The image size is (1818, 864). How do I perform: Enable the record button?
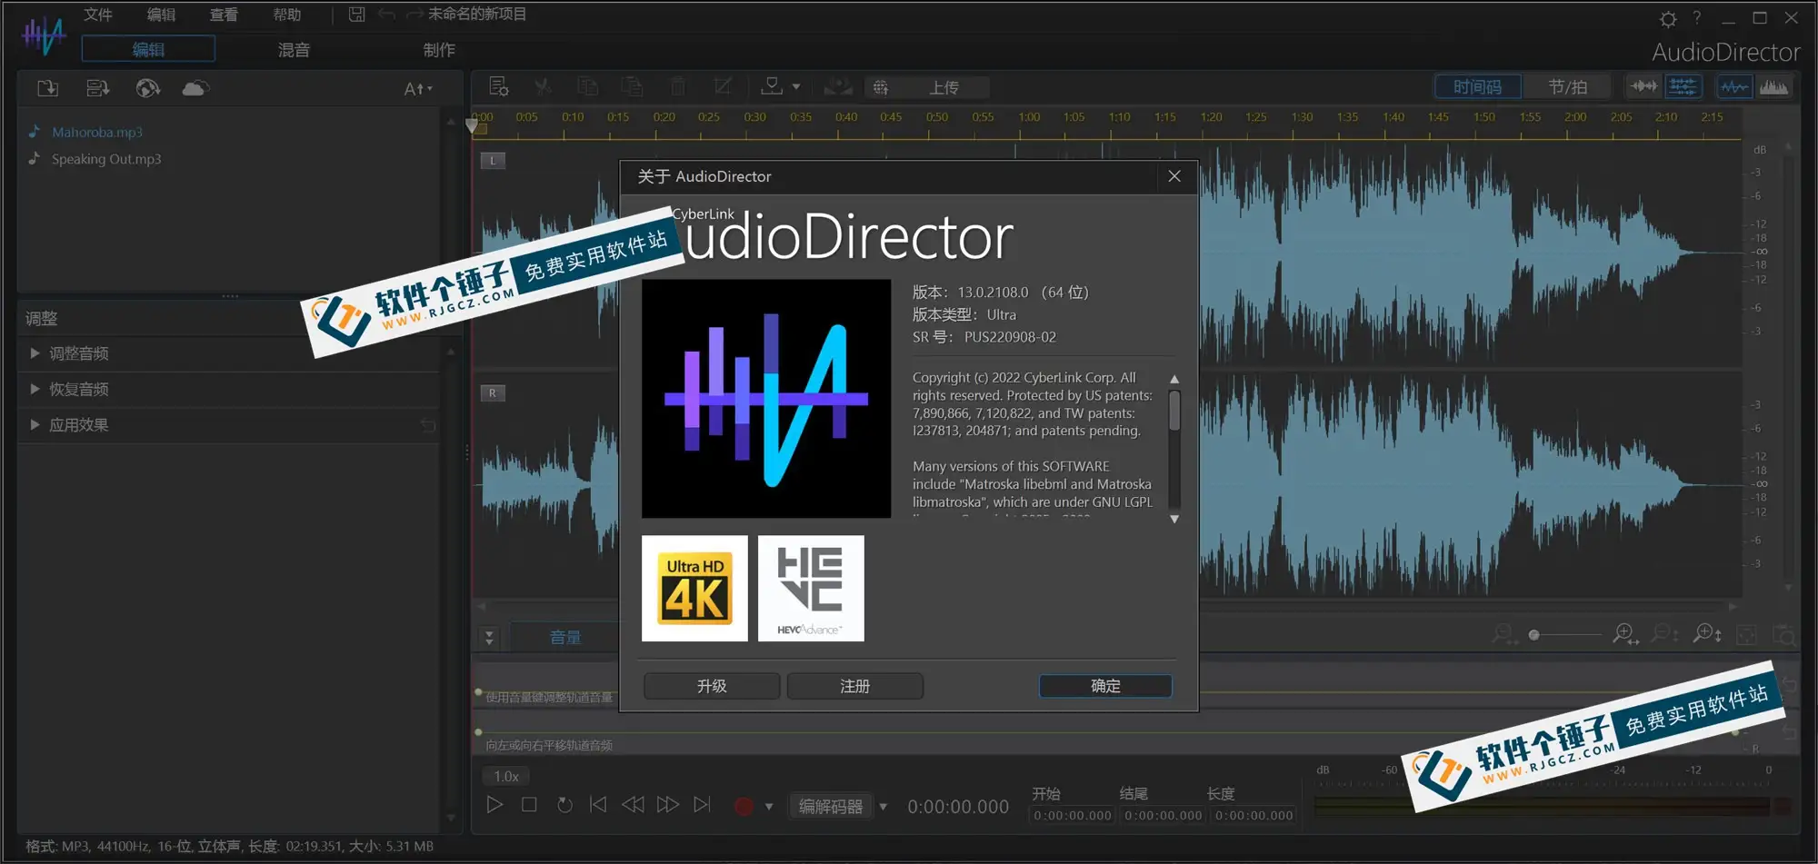coord(744,805)
